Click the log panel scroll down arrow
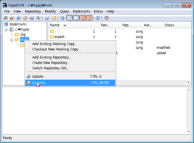Image resolution: width=194 pixels, height=143 pixels. [189, 131]
